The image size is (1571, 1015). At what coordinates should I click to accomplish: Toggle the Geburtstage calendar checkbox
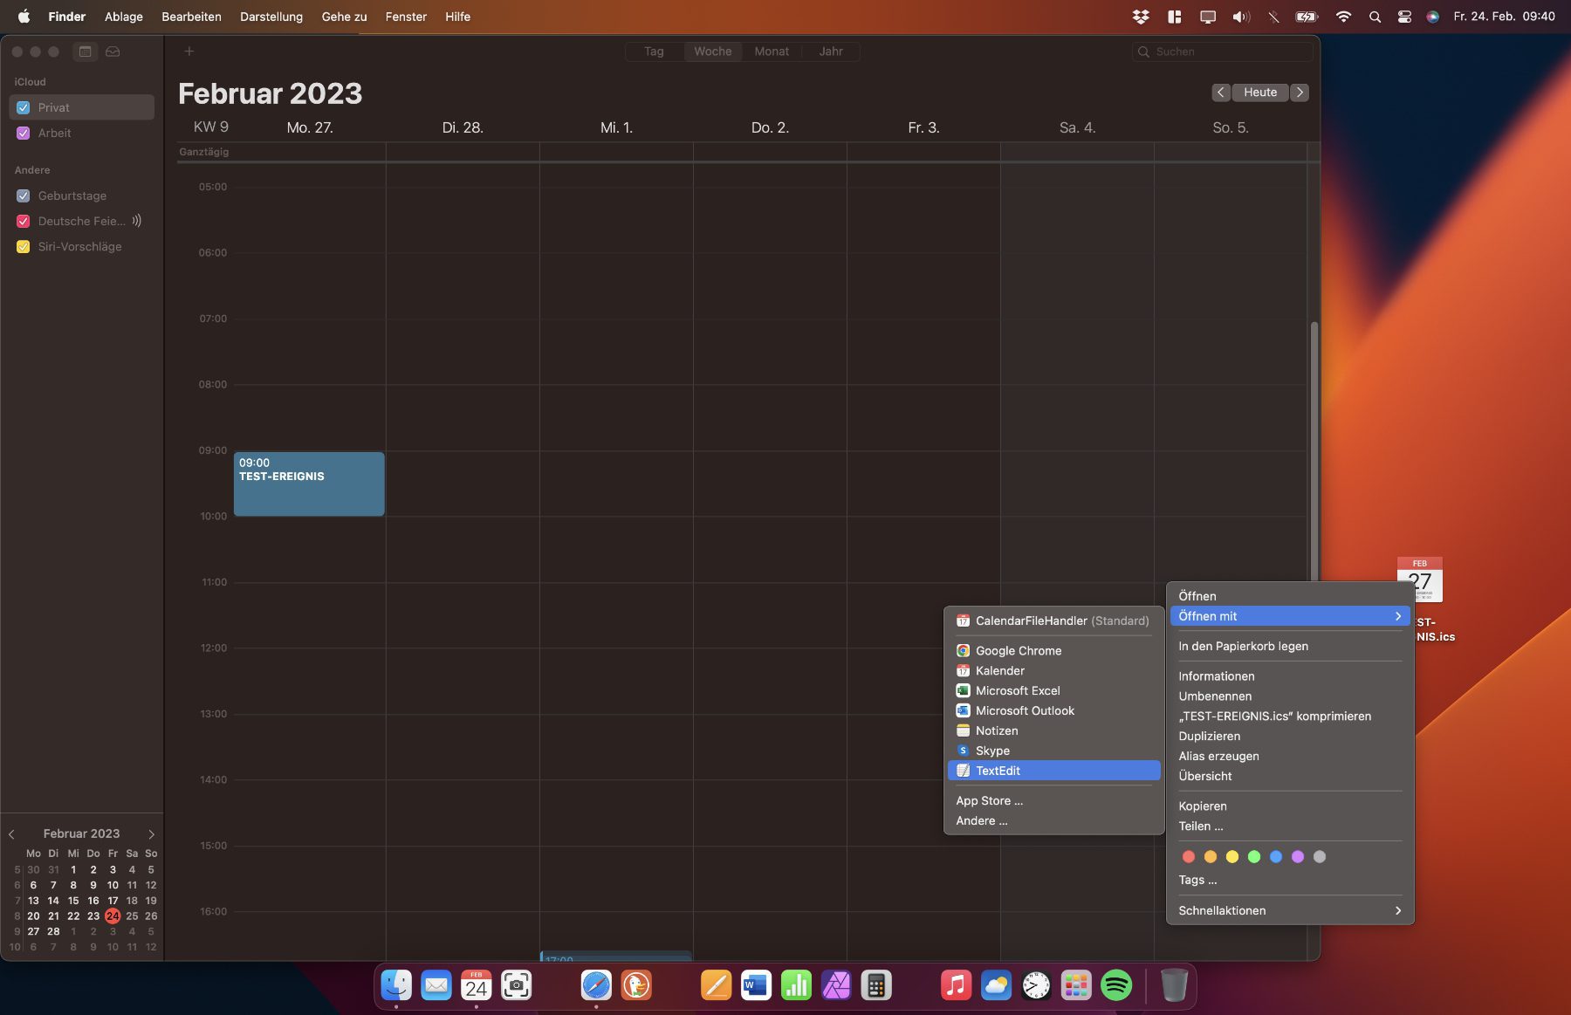coord(24,195)
